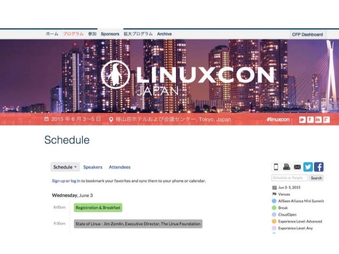Filter by Experience Level: Any
The height and width of the screenshot is (254, 339).
(295, 228)
